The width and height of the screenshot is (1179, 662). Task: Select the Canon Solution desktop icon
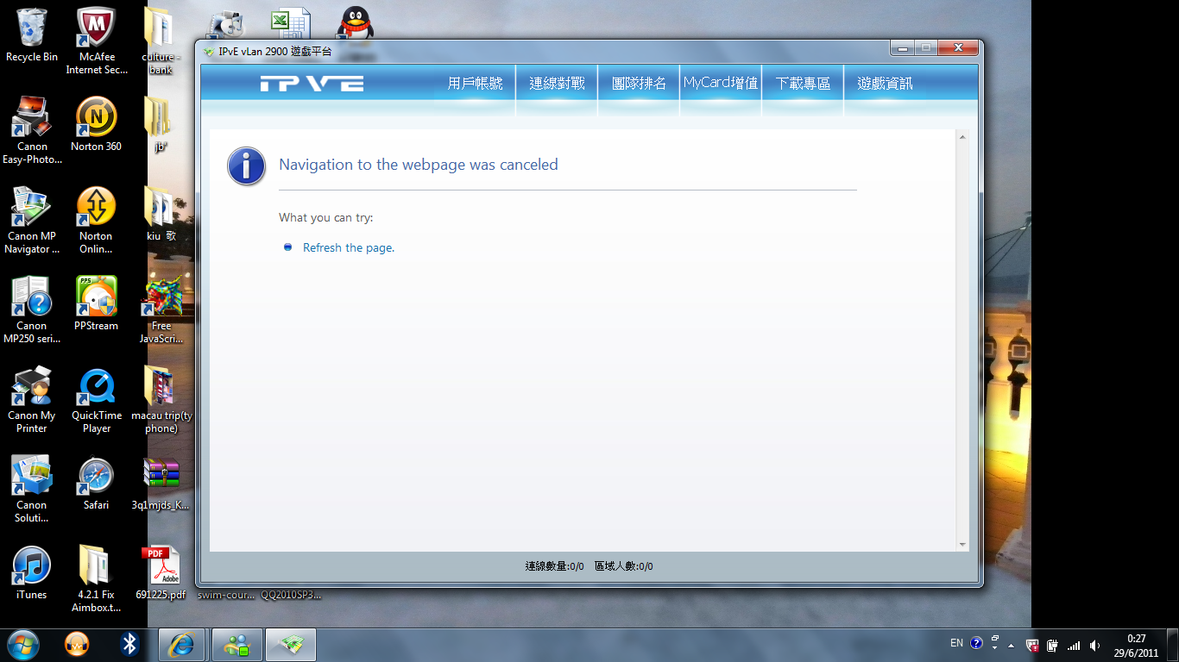tap(32, 490)
